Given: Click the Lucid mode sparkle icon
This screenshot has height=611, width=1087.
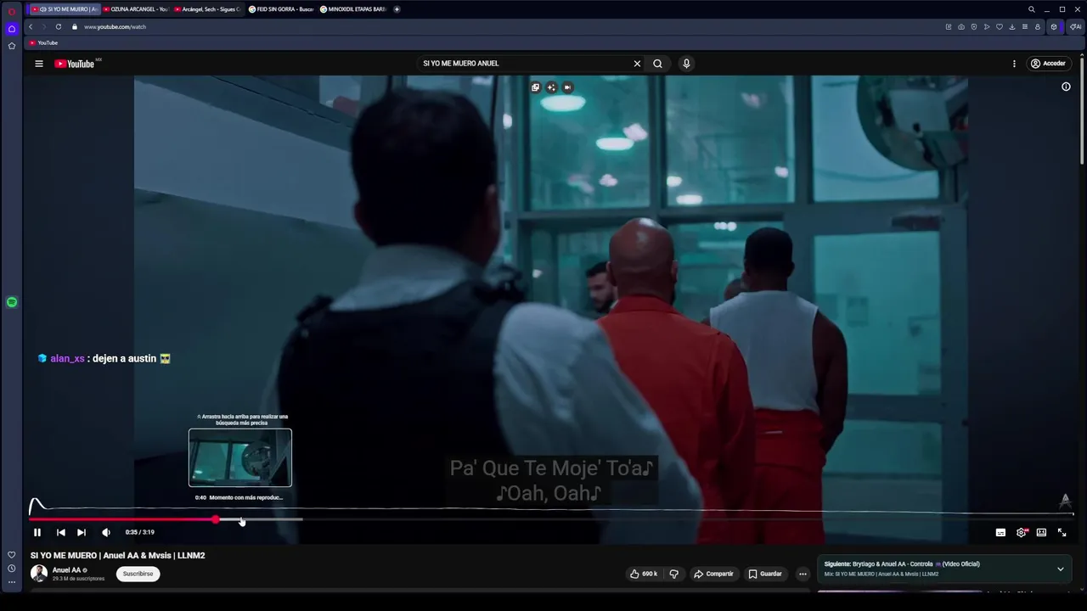Looking at the screenshot, I should pos(551,87).
